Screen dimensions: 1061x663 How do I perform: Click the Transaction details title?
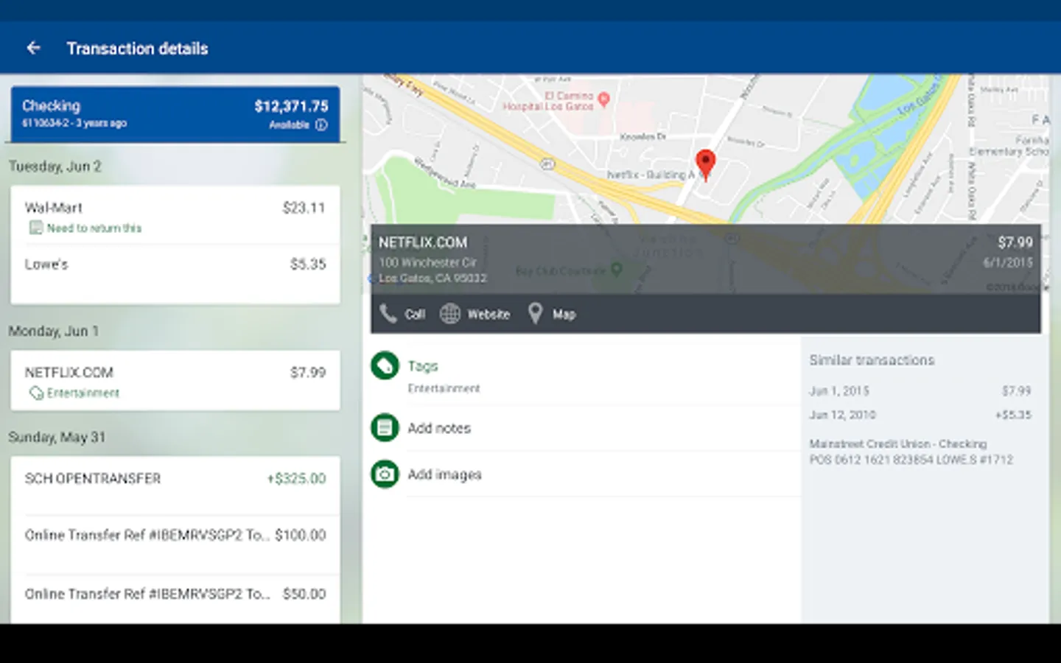tap(138, 49)
